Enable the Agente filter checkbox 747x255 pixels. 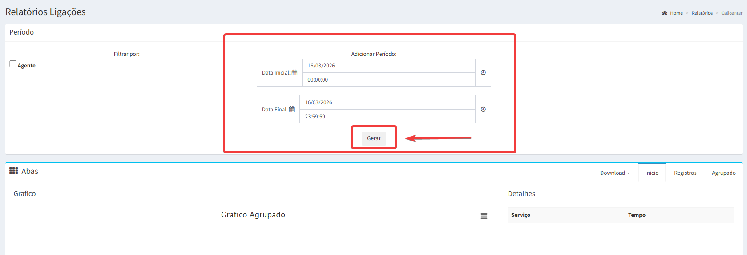click(x=13, y=64)
